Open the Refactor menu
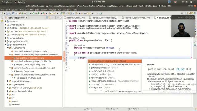197x111 pixels. pos(24,10)
